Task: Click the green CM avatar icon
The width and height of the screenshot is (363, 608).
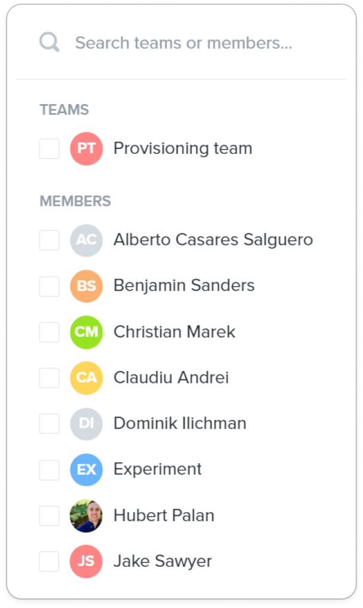Action: point(86,332)
